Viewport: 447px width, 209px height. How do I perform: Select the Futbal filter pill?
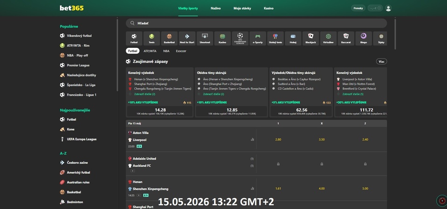(x=133, y=51)
